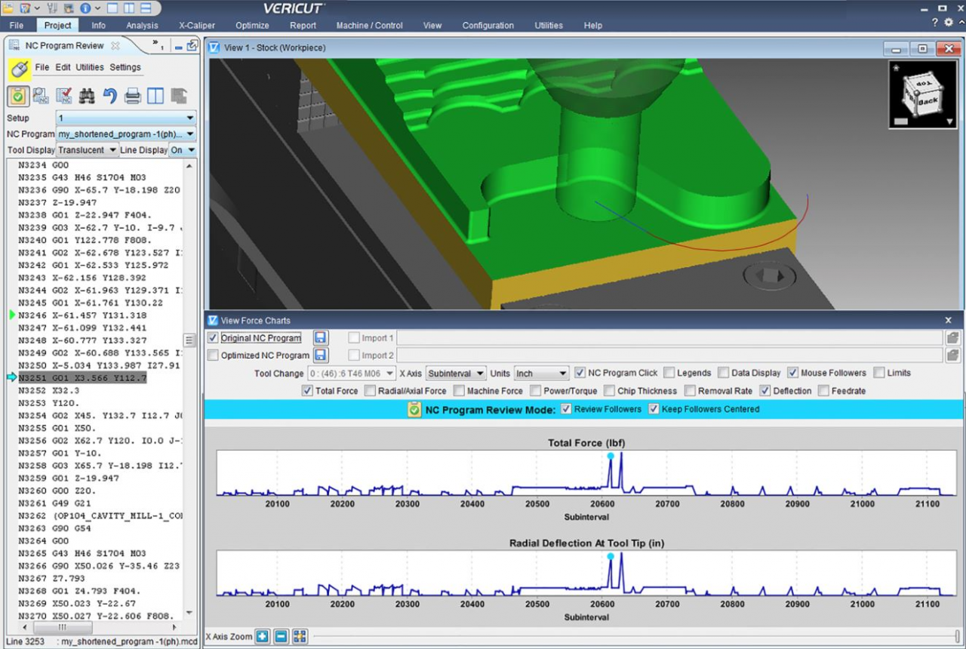The image size is (966, 649).
Task: Check the Optimized NC Program checkbox
Action: tap(214, 355)
